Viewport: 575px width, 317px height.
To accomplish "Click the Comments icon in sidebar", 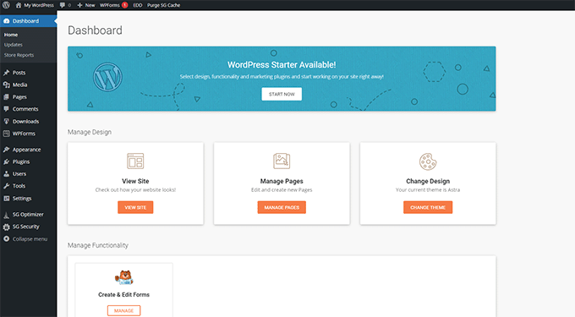I will pyautogui.click(x=6, y=109).
